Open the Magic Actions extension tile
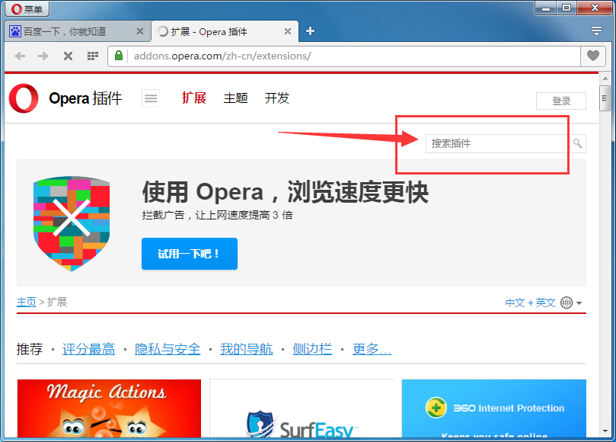 [109, 408]
